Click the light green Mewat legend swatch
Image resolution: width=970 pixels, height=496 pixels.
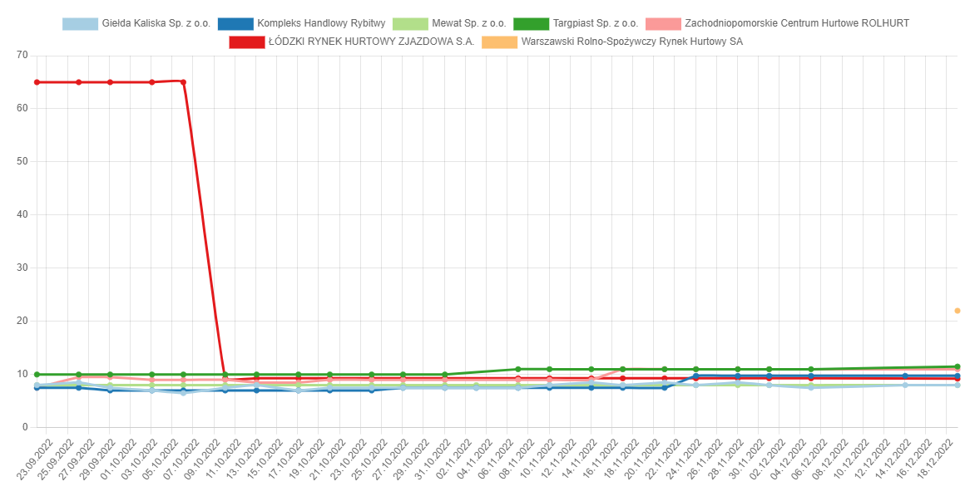[x=408, y=23]
